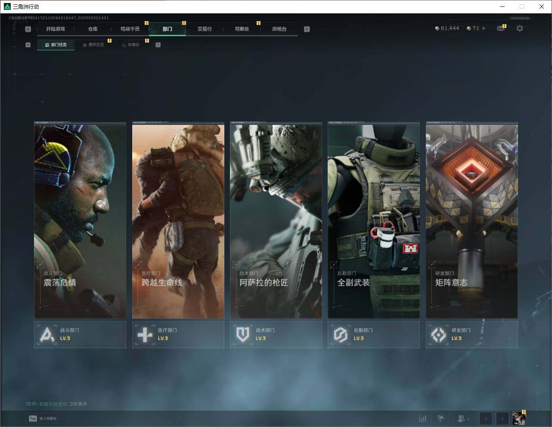Open the statistics bar chart icon
Image resolution: width=552 pixels, height=427 pixels.
423,418
